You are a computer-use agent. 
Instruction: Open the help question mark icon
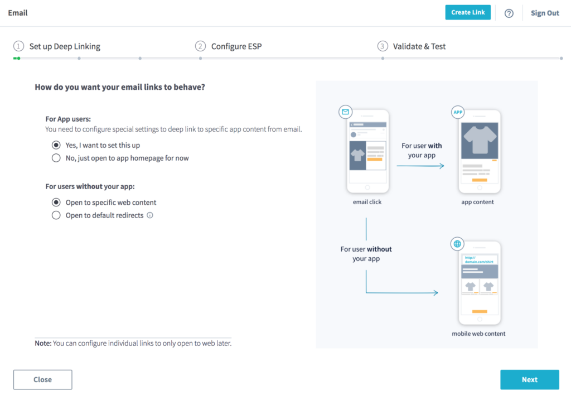pyautogui.click(x=509, y=12)
